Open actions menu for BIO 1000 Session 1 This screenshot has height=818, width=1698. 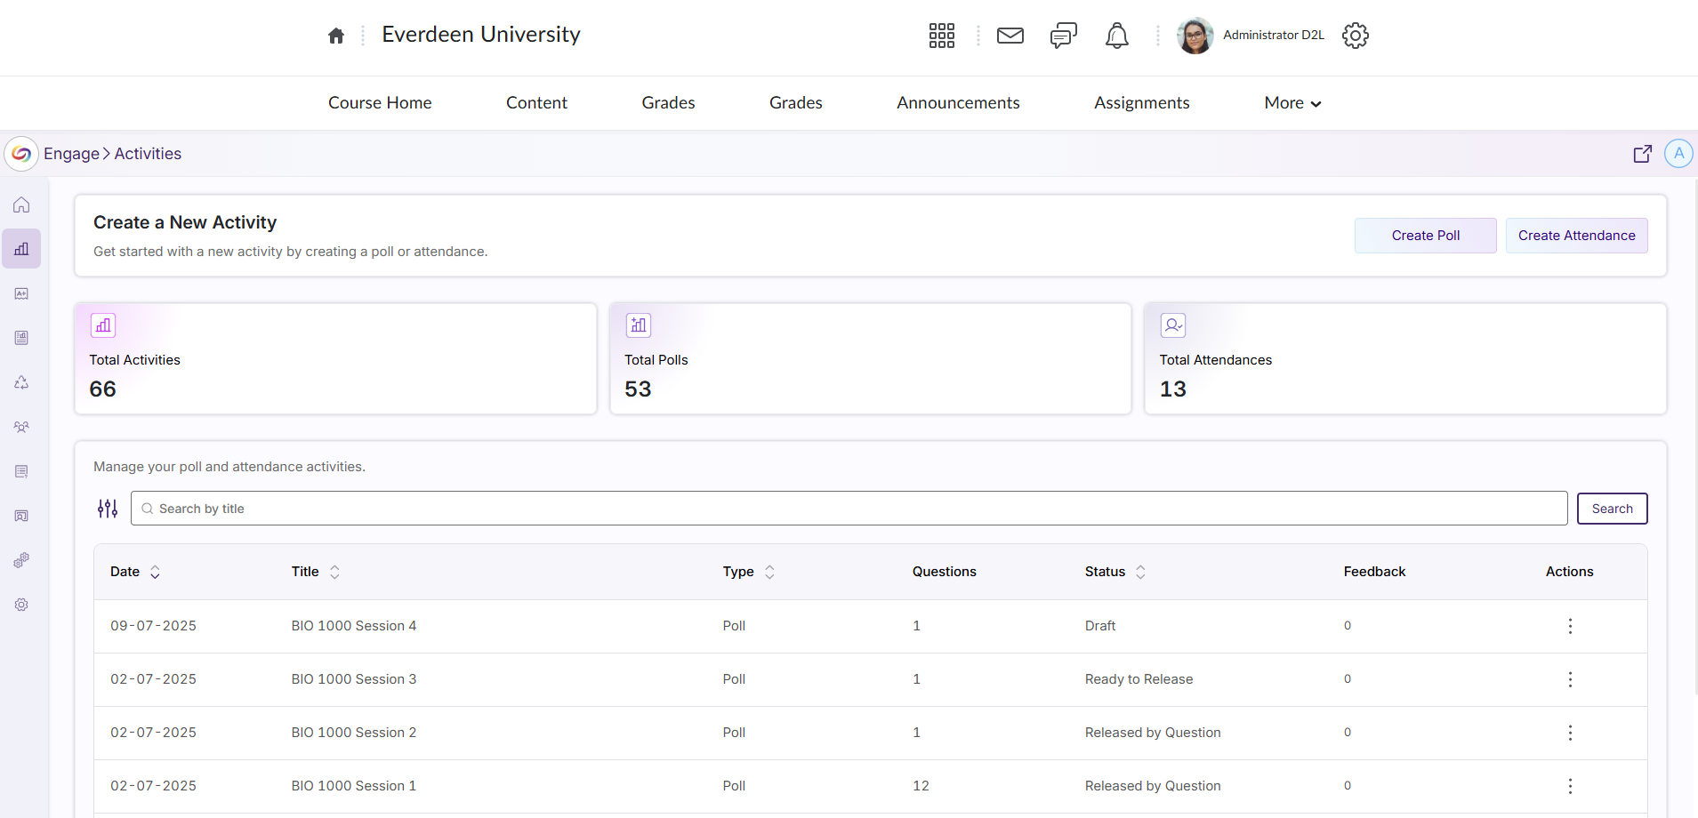pyautogui.click(x=1570, y=786)
